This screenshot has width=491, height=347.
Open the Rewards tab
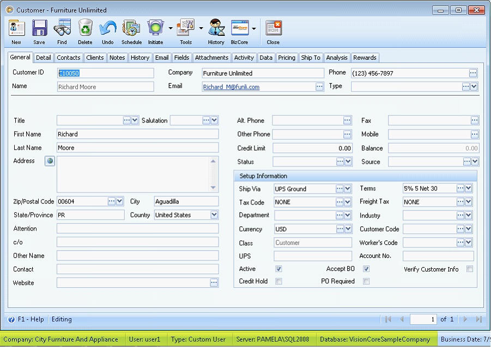click(x=365, y=58)
